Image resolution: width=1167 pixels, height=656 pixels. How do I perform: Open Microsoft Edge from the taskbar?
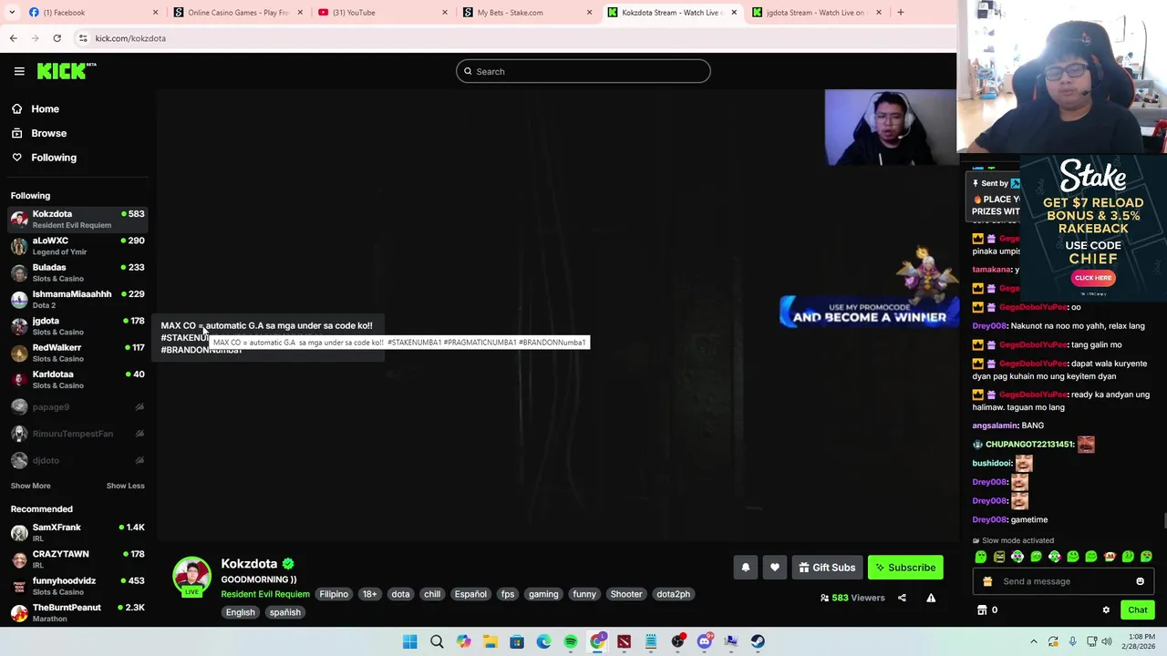[x=543, y=641]
